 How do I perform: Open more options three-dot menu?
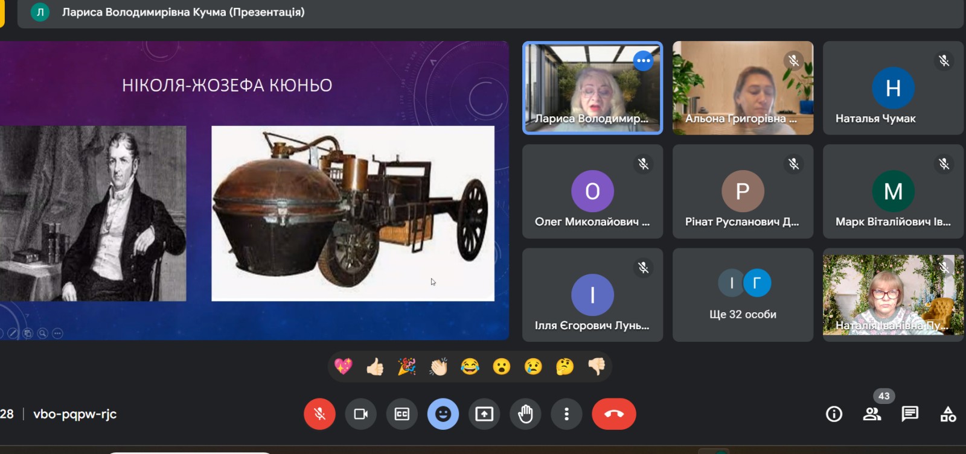coord(566,414)
